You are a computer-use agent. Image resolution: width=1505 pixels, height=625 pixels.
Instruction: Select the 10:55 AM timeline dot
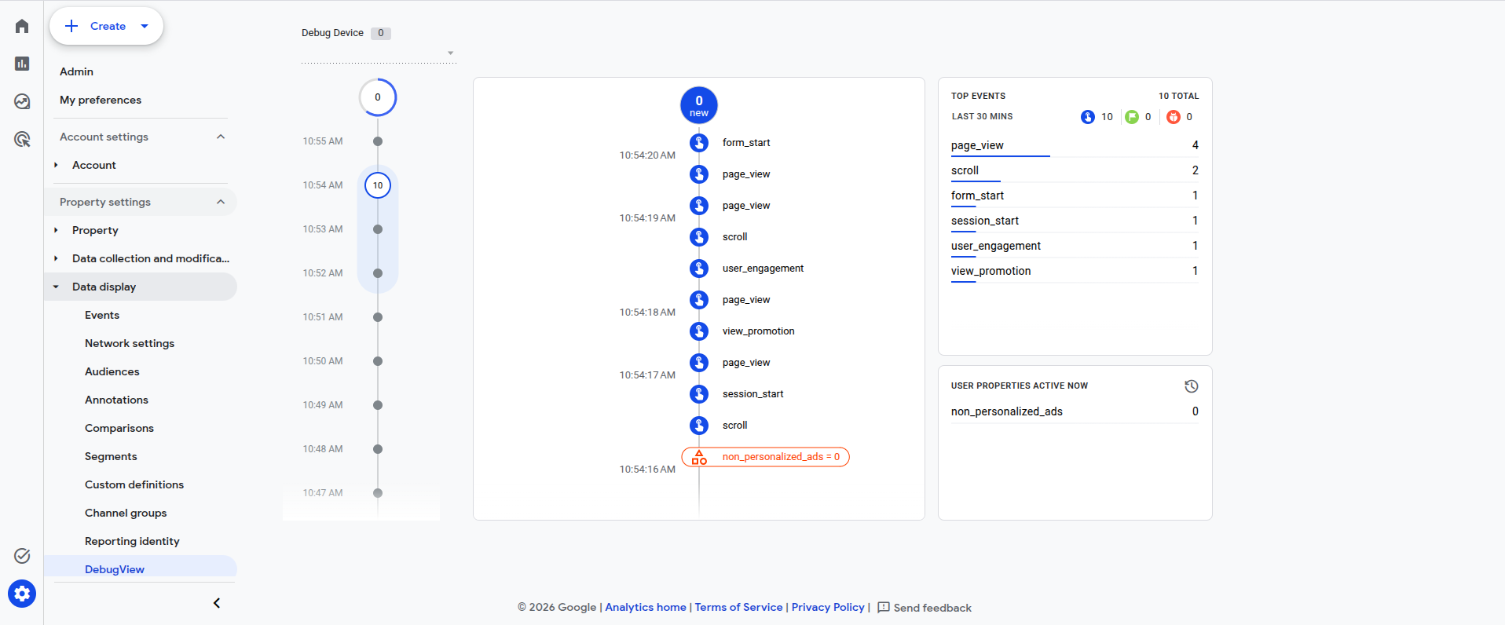coord(378,141)
